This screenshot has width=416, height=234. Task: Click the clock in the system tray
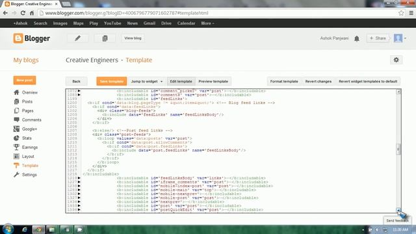click(x=400, y=229)
